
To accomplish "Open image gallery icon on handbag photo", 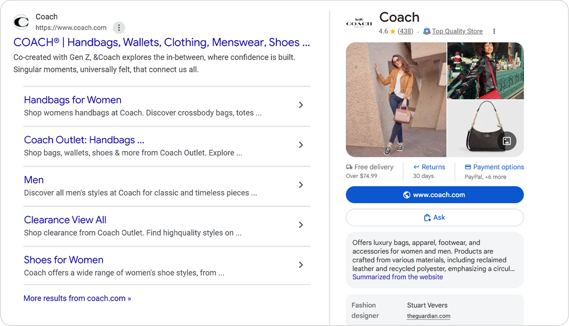I will point(507,141).
